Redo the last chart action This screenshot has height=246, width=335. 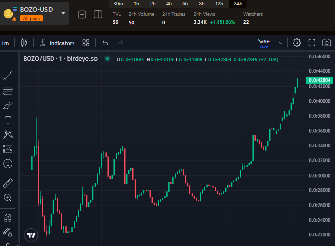[x=120, y=43]
